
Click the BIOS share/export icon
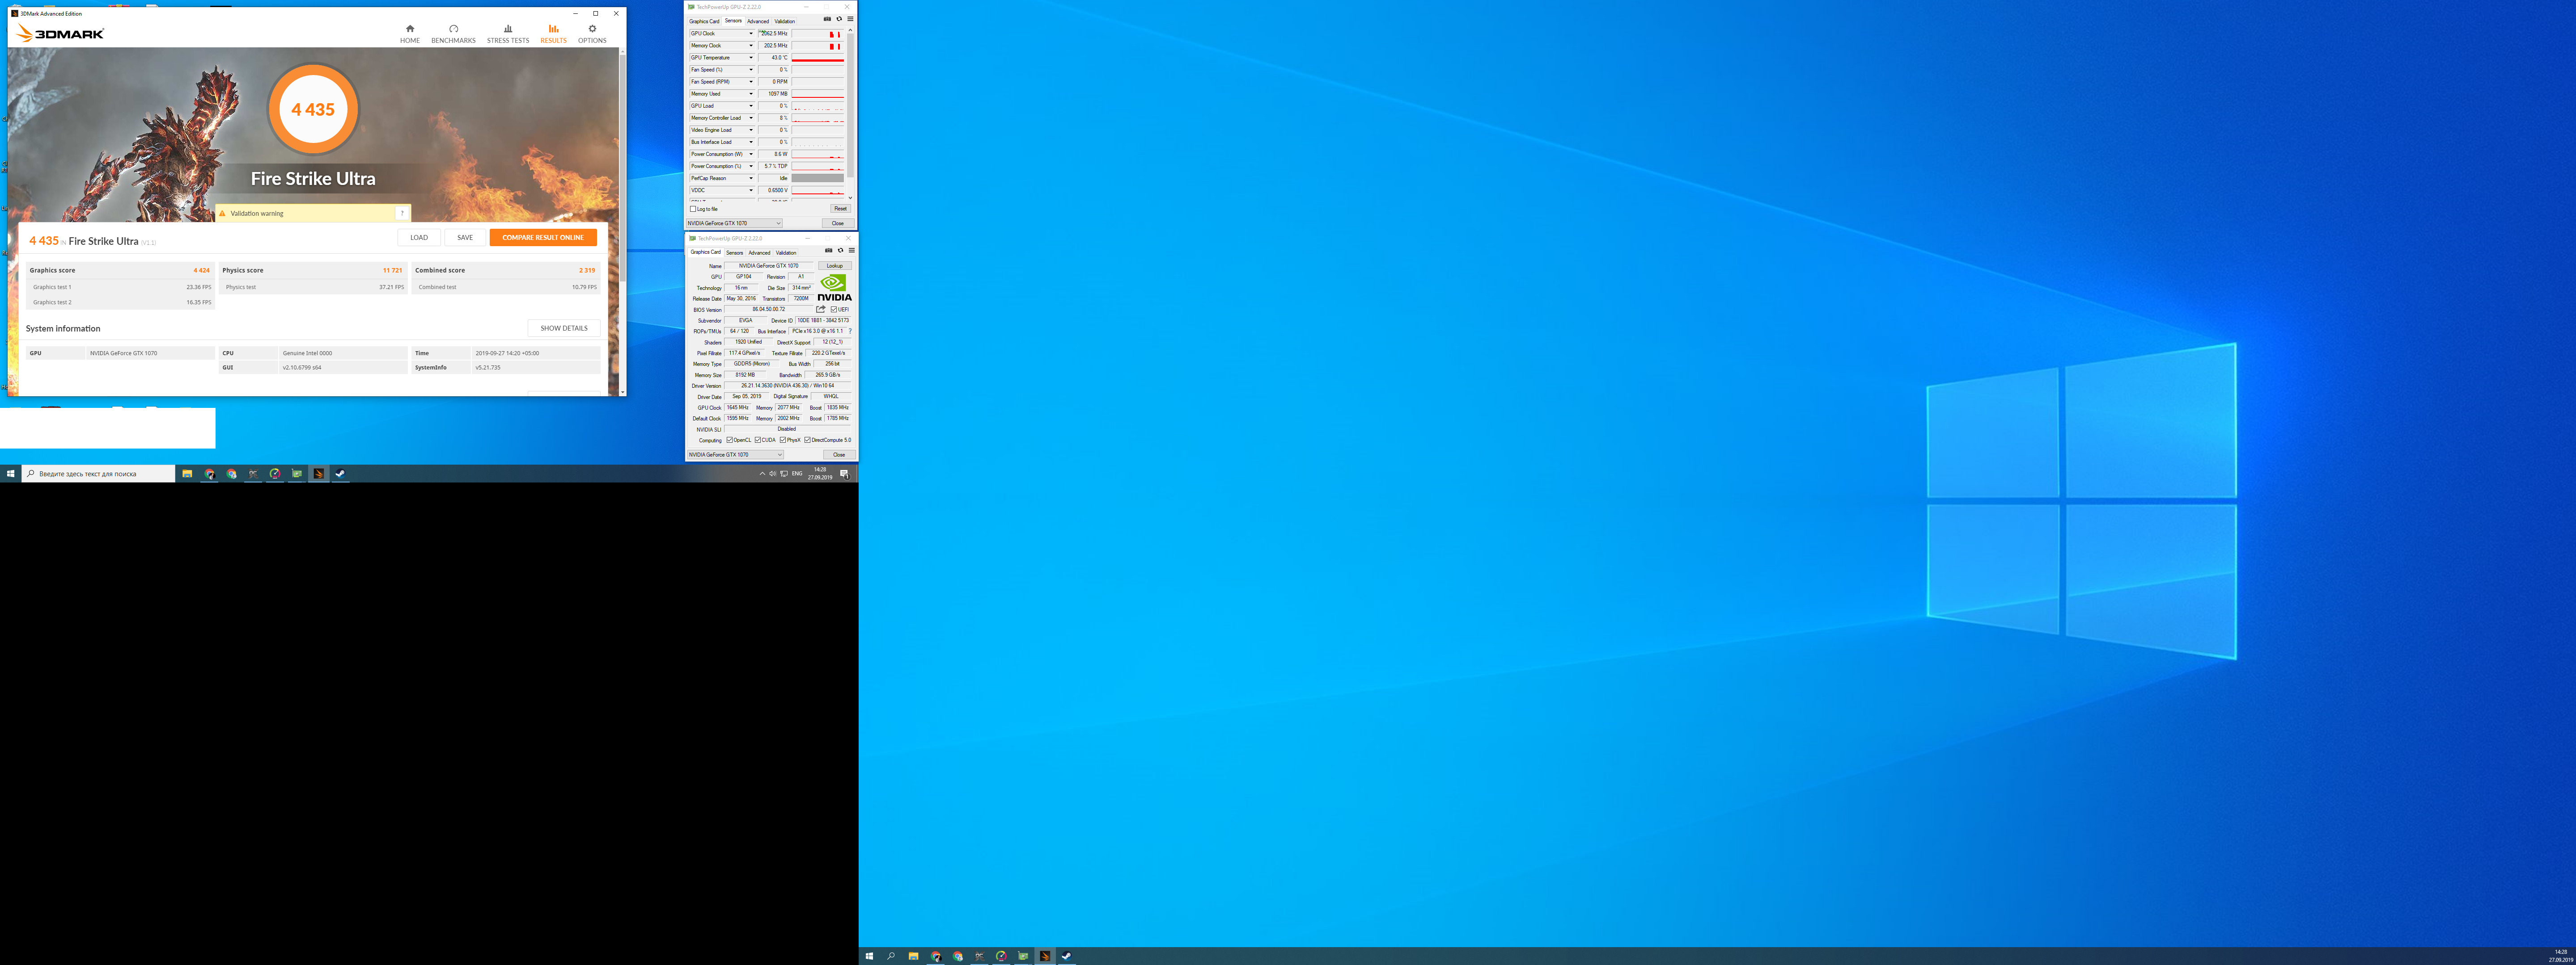pyautogui.click(x=820, y=309)
